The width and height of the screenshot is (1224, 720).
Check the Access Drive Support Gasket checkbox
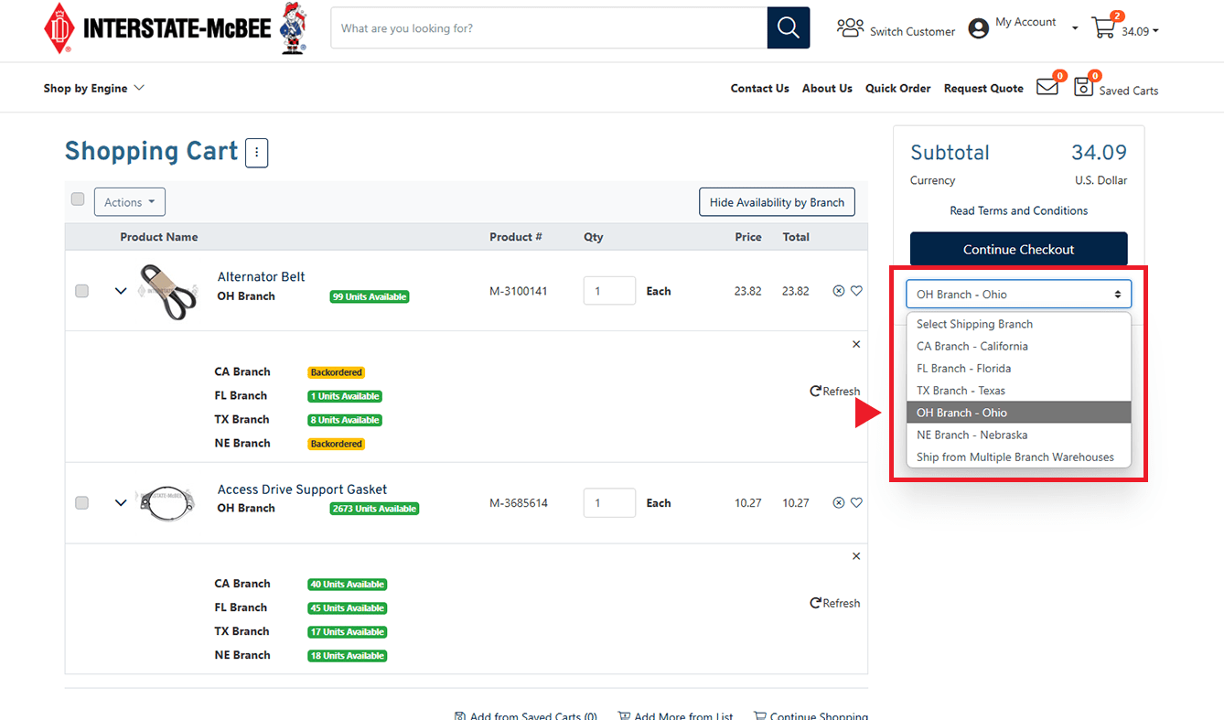click(81, 502)
